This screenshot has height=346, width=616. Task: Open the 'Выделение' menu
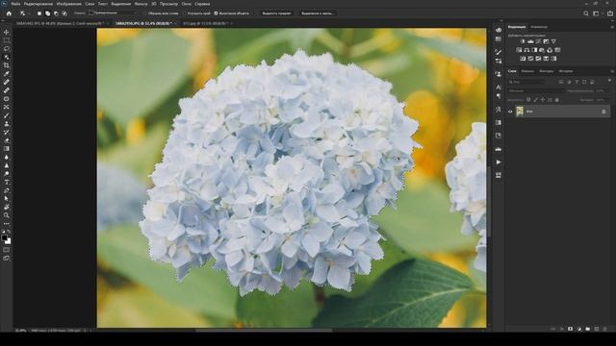[121, 4]
